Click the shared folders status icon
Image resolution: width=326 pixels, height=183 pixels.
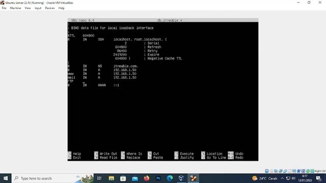click(x=290, y=171)
